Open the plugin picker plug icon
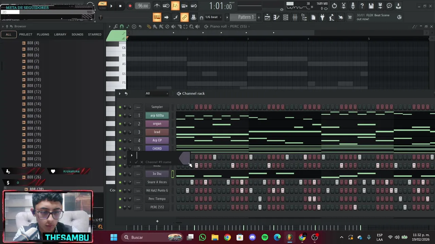Viewport: 435px width, 244px height. pos(322,17)
